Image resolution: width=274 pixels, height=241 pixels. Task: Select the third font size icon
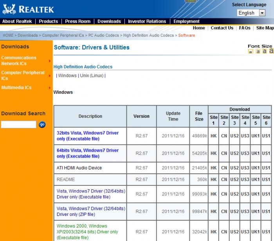click(265, 51)
